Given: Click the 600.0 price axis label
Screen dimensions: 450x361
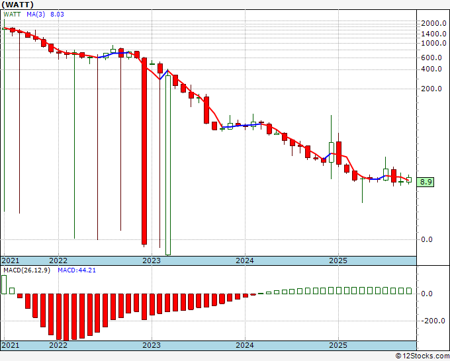Looking at the screenshot, I should [431, 58].
